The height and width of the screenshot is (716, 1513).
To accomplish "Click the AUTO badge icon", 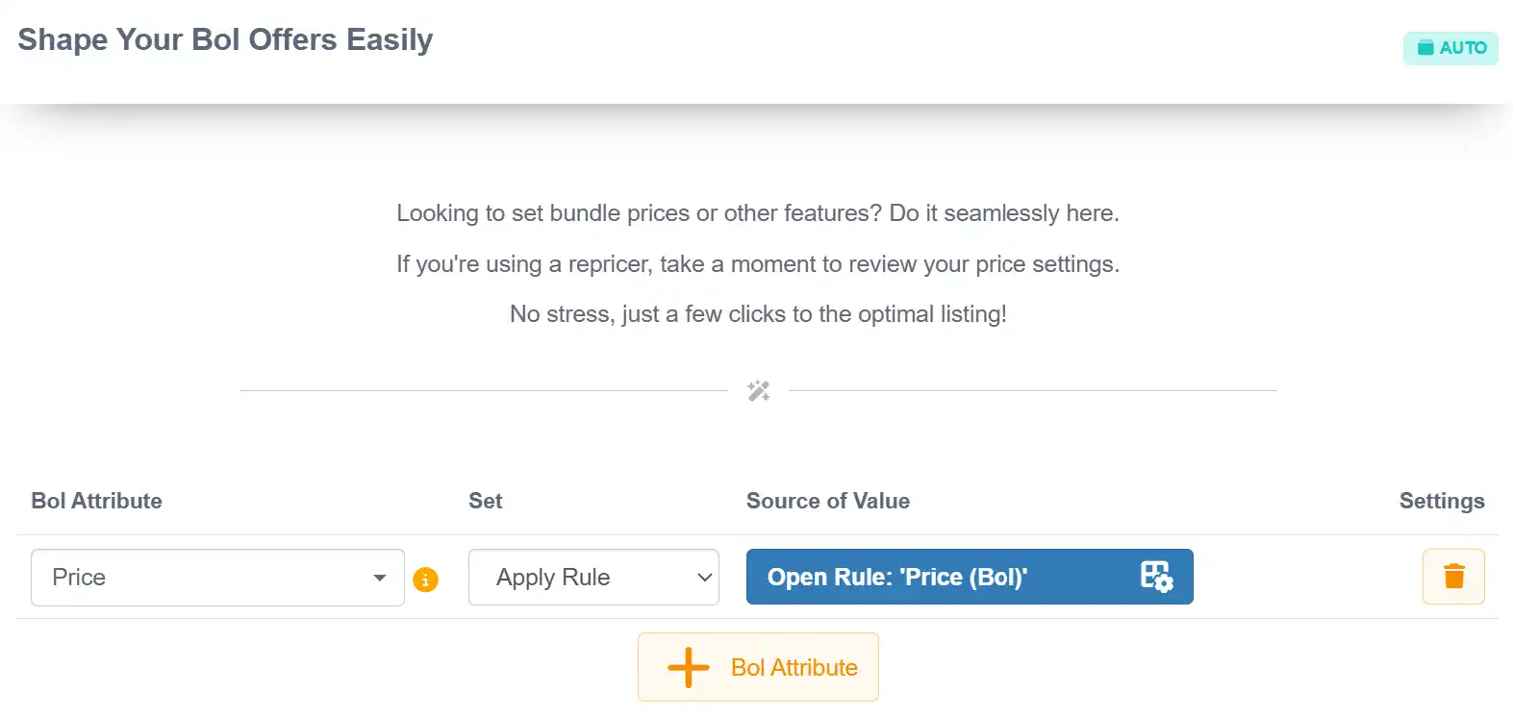I will [x=1425, y=48].
